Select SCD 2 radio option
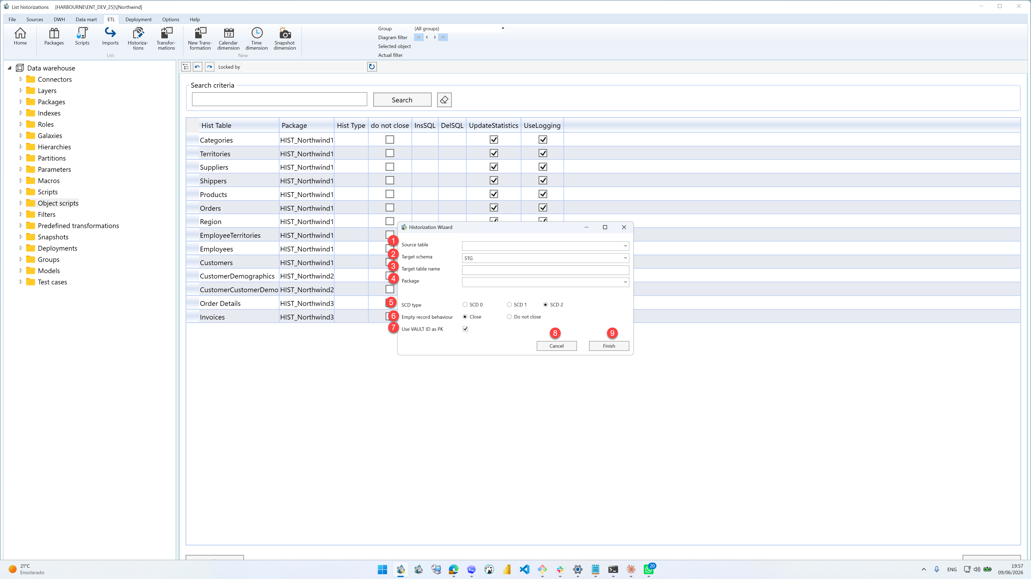Viewport: 1031px width, 579px height. click(545, 305)
